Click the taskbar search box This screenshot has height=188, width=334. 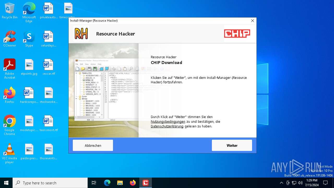[50, 183]
